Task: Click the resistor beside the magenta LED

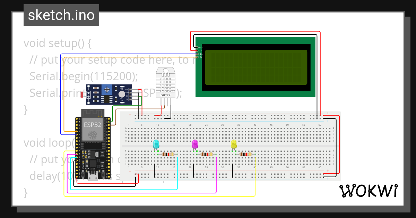Action: (x=207, y=154)
